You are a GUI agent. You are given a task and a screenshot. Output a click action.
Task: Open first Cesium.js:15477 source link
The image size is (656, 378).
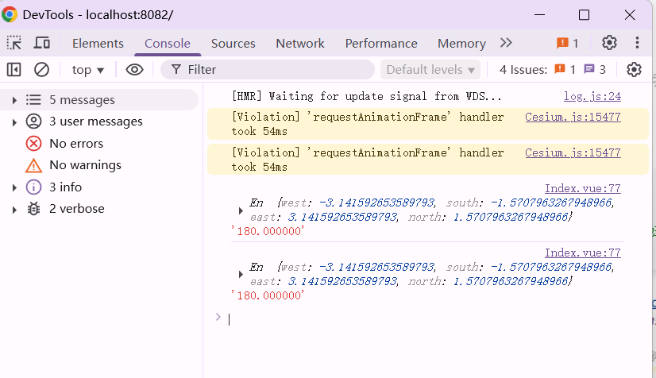coord(573,117)
